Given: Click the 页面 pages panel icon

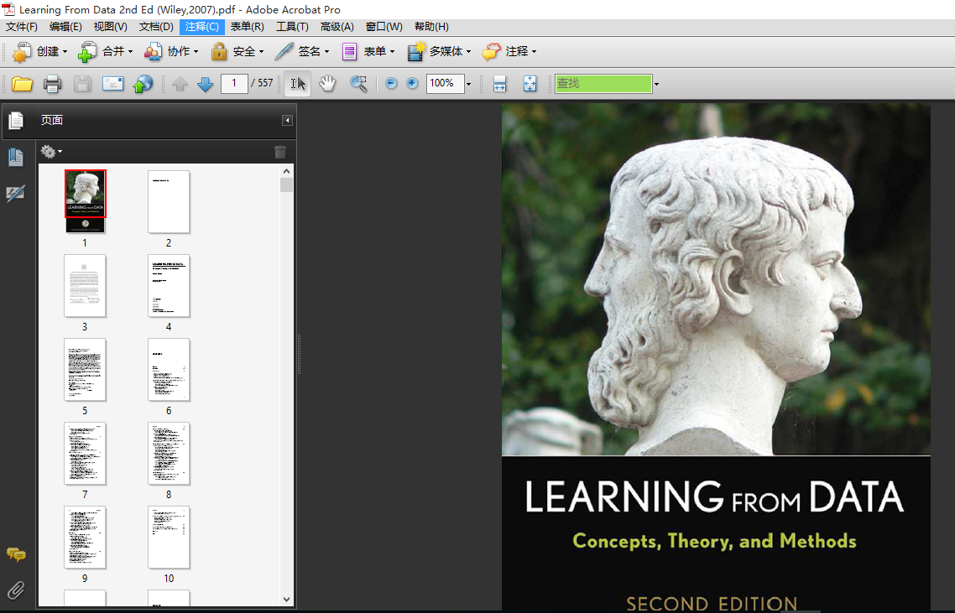Looking at the screenshot, I should (16, 121).
